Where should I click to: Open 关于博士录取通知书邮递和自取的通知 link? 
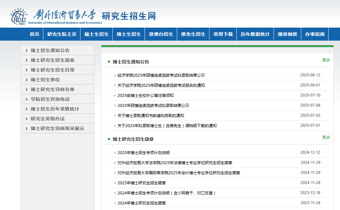(151, 116)
